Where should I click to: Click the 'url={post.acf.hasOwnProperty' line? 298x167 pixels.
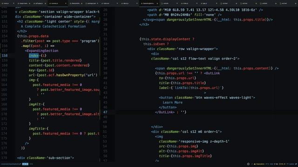(x=63, y=75)
